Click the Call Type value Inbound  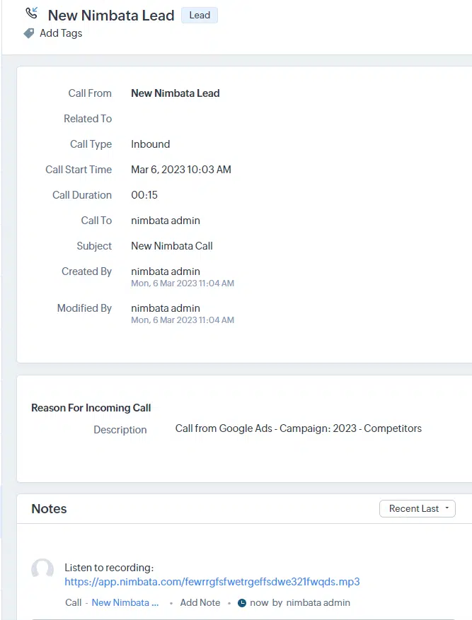click(x=150, y=144)
